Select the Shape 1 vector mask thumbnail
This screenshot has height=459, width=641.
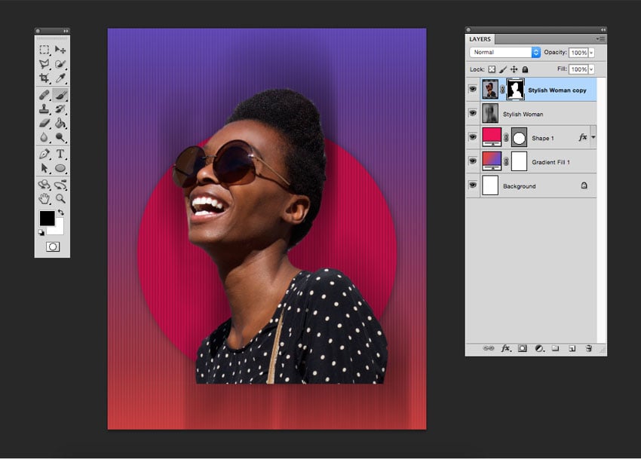[x=519, y=138]
